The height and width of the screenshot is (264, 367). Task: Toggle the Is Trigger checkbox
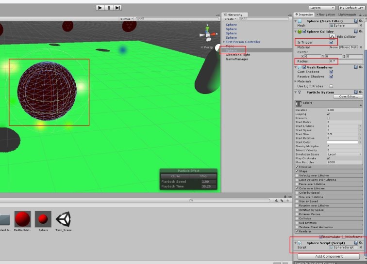coord(332,43)
